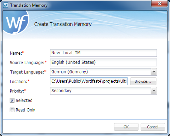Click the "Create Translation Memory" heading
This screenshot has height=136, width=170.
pyautogui.click(x=63, y=24)
